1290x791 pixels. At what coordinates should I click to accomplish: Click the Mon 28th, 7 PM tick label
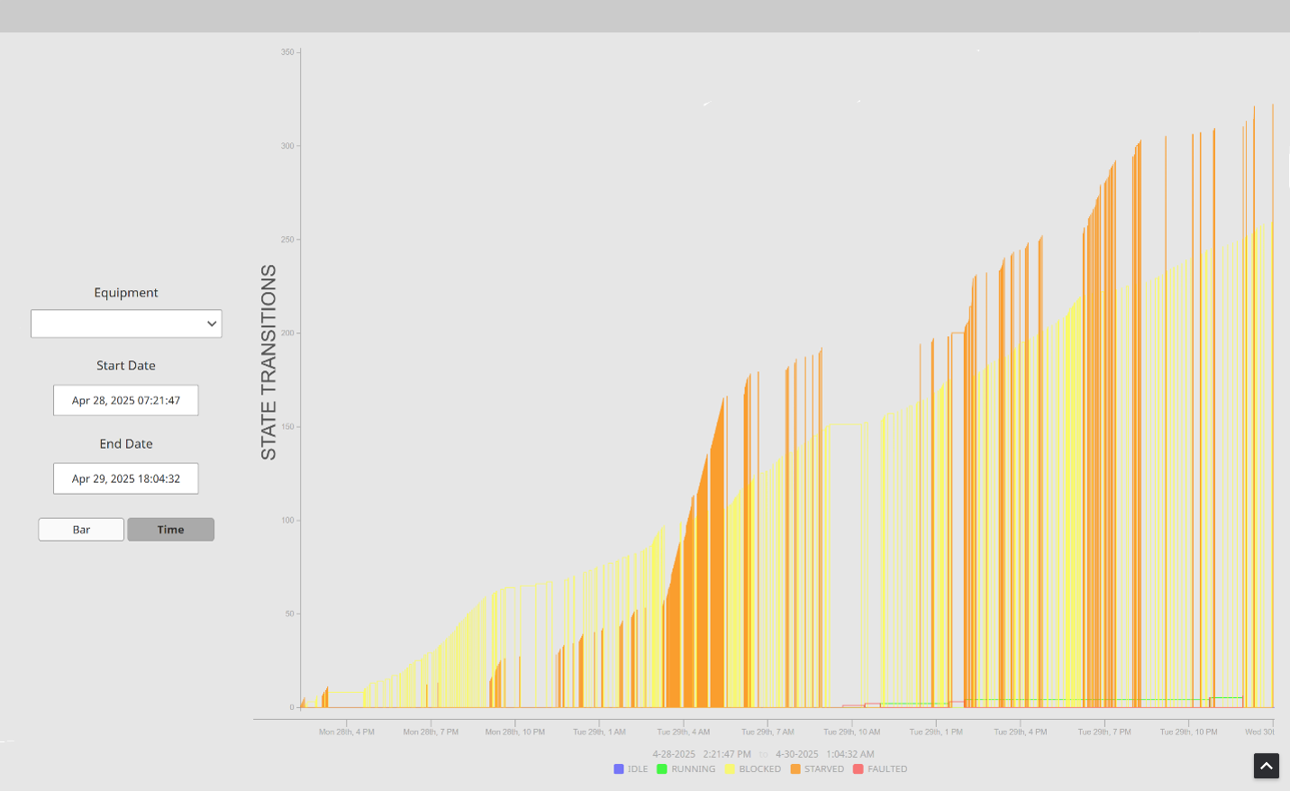click(x=431, y=732)
